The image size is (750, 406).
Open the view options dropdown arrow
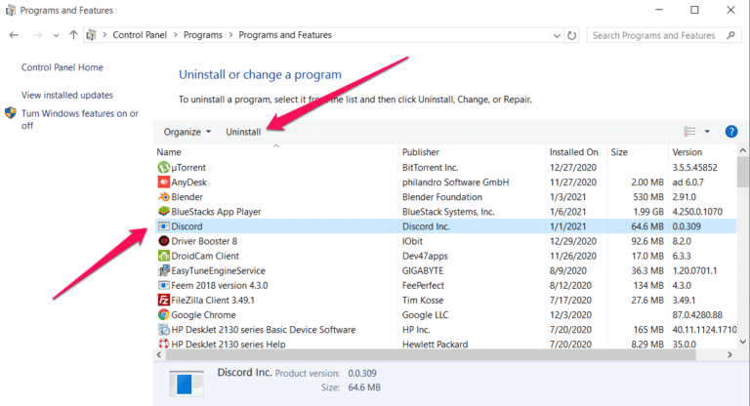[707, 132]
